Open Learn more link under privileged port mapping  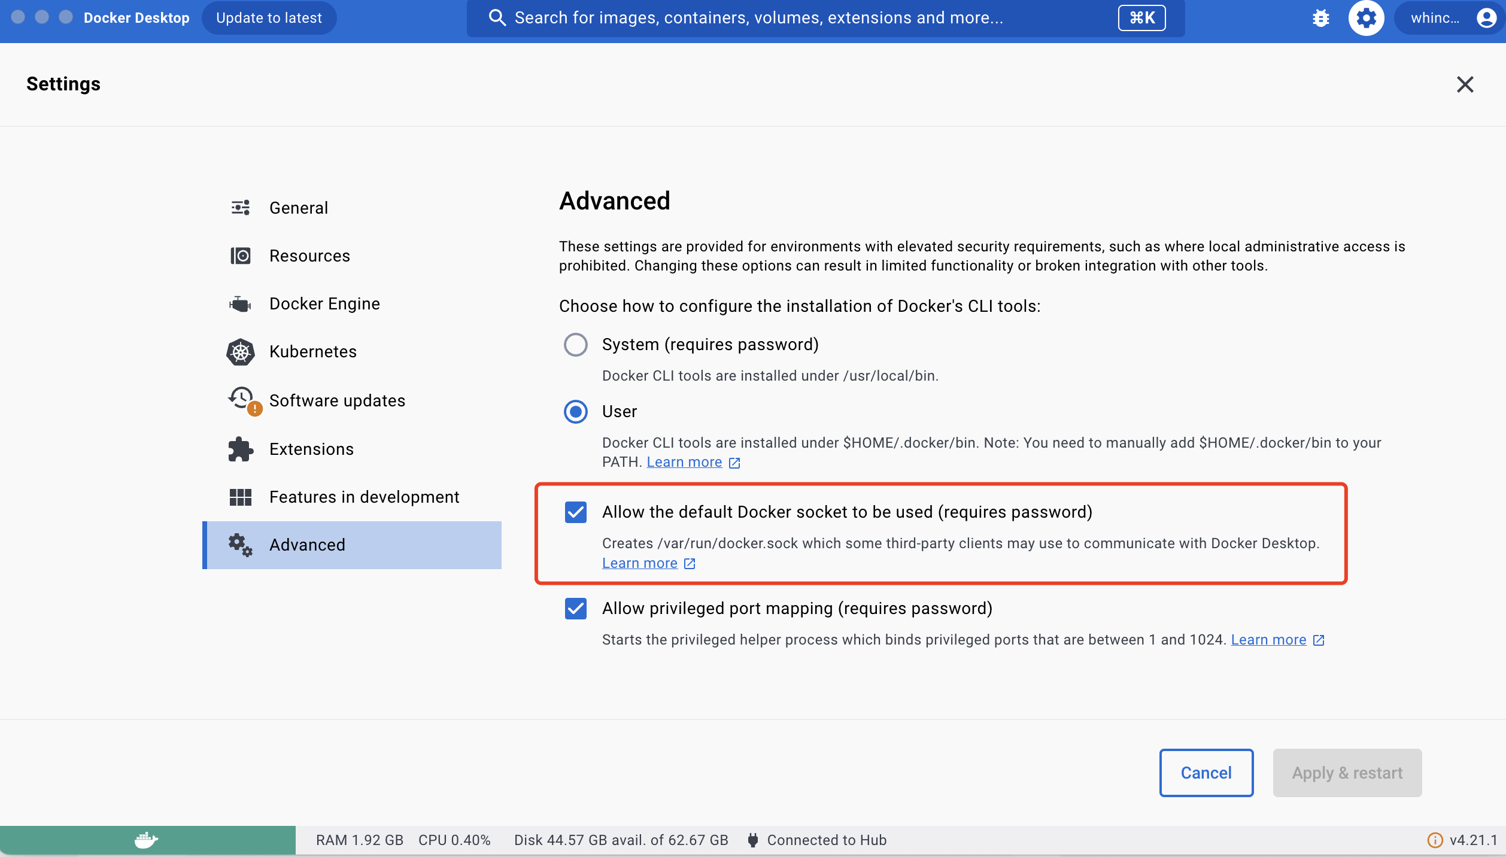(x=1268, y=640)
